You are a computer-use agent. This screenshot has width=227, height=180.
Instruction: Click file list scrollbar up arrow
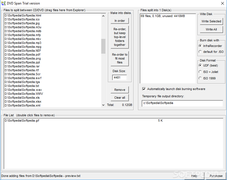click(103, 16)
